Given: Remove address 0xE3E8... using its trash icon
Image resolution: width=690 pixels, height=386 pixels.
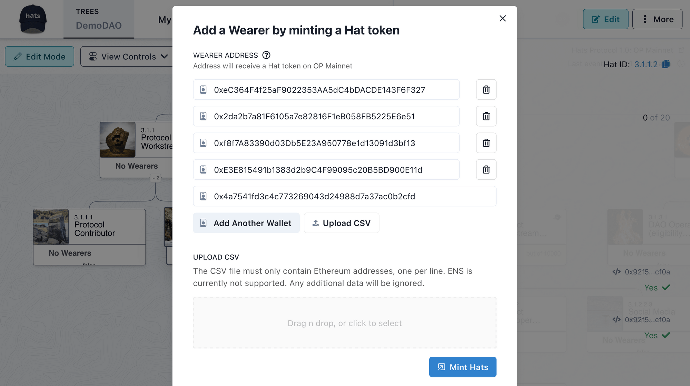Looking at the screenshot, I should [x=486, y=169].
